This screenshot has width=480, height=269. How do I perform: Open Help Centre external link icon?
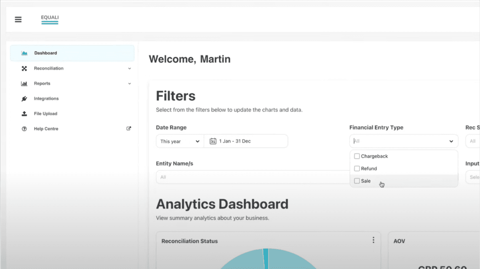pos(129,129)
